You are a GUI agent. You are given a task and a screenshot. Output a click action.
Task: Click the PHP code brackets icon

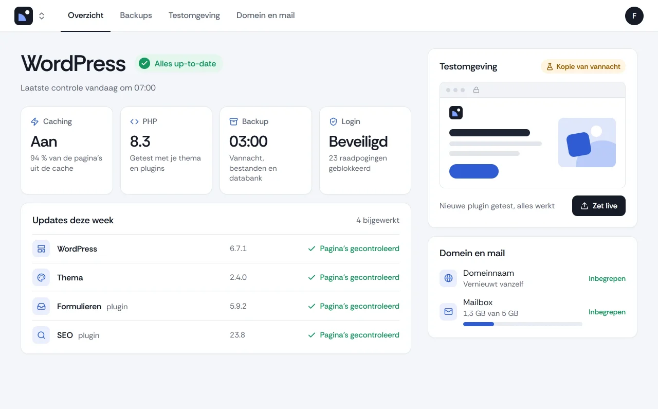coord(134,121)
